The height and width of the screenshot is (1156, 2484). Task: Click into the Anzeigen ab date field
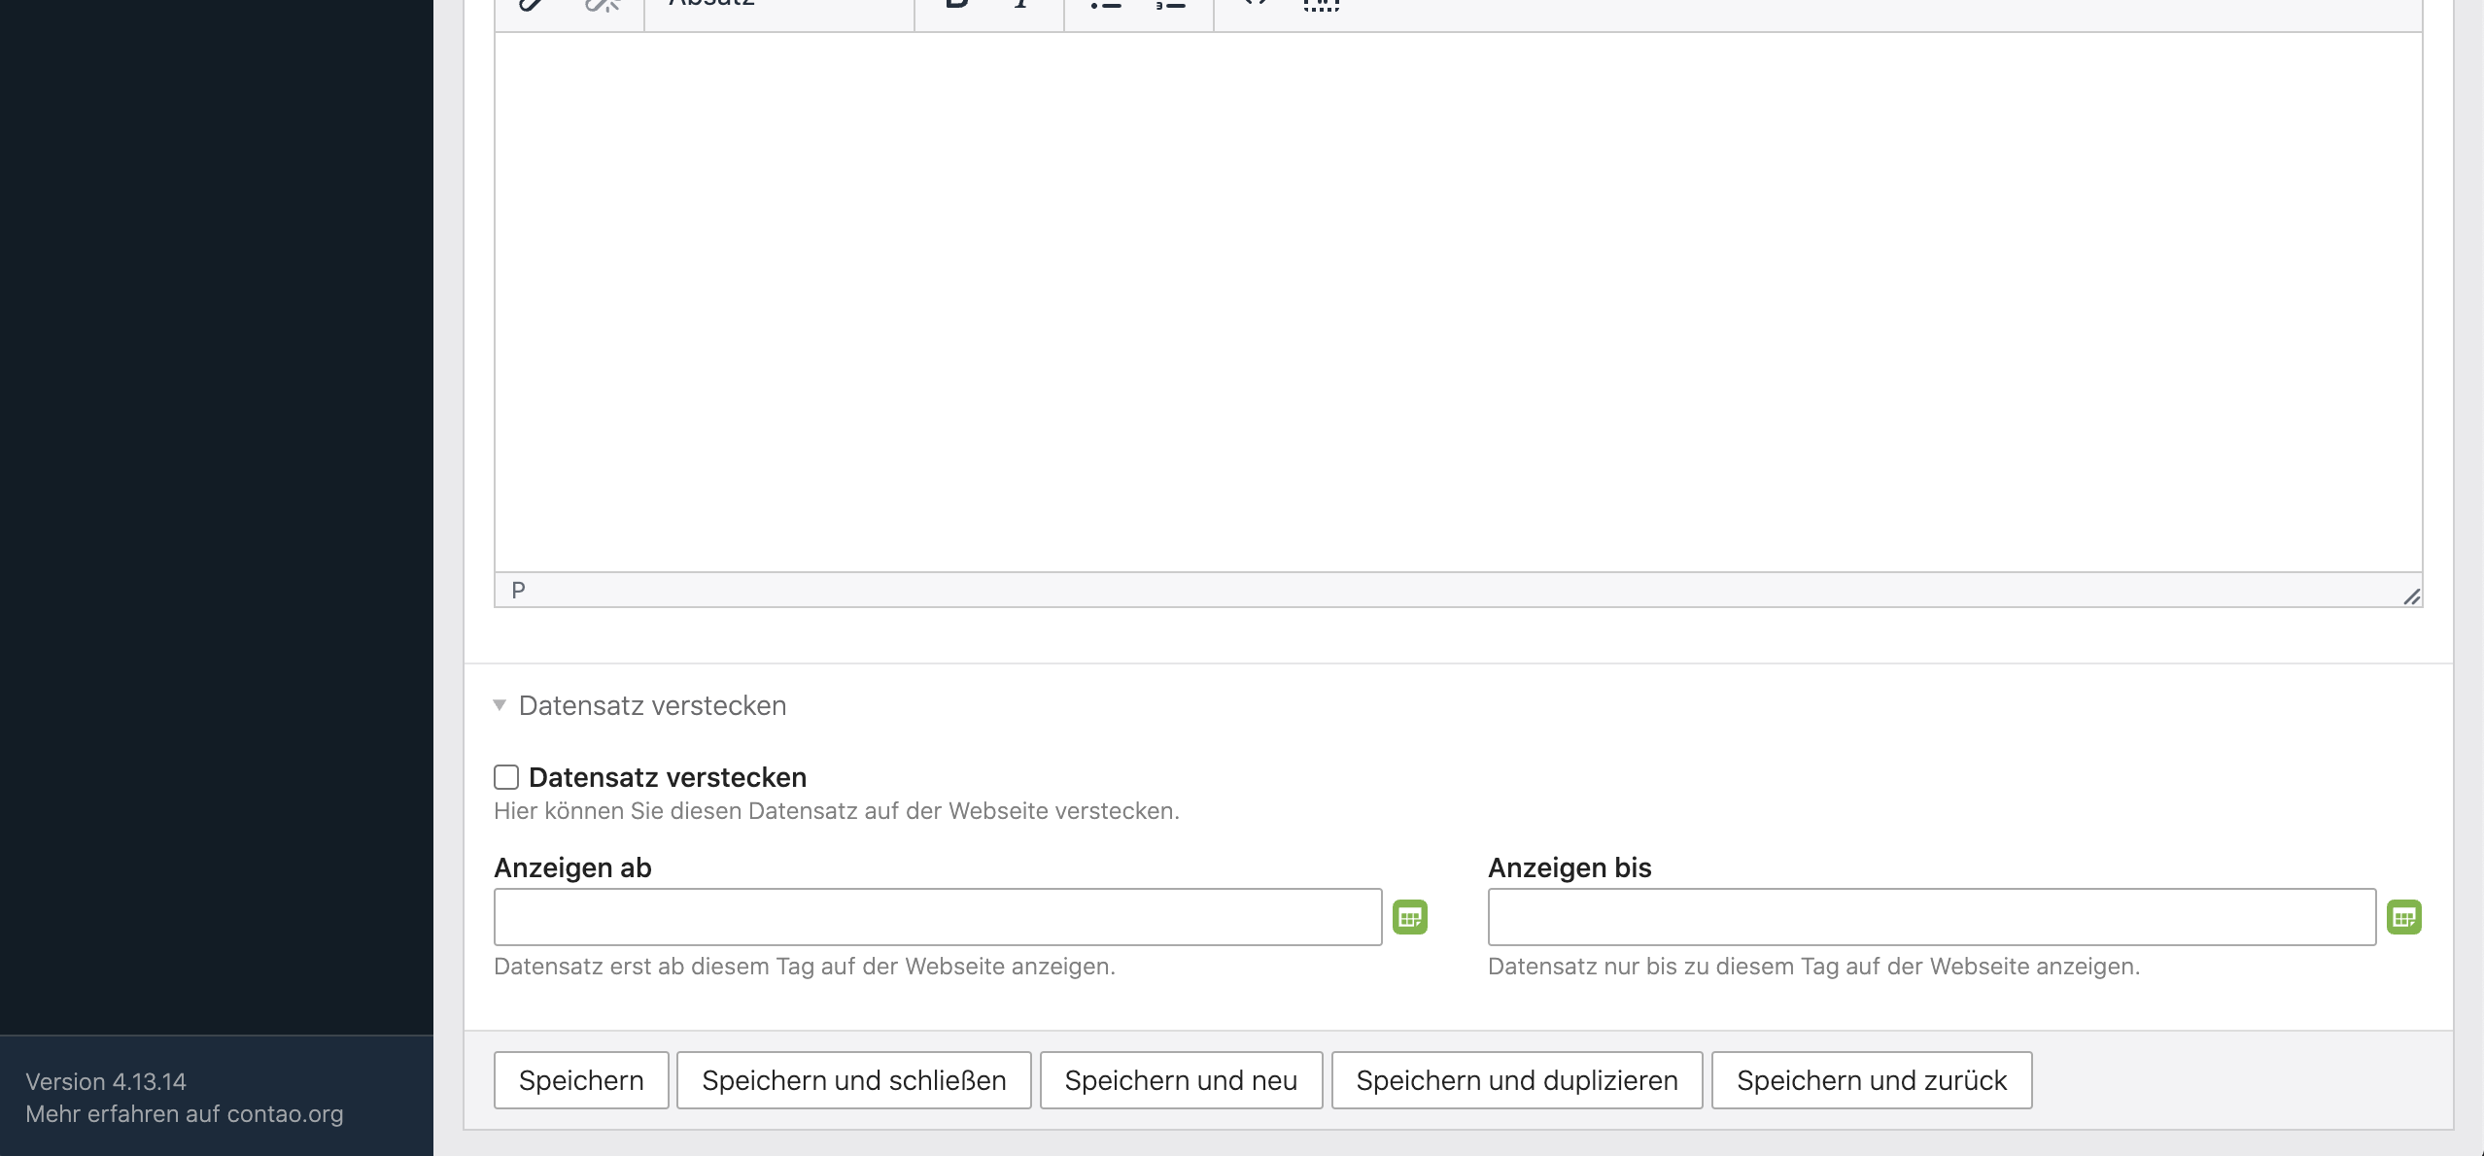click(937, 917)
